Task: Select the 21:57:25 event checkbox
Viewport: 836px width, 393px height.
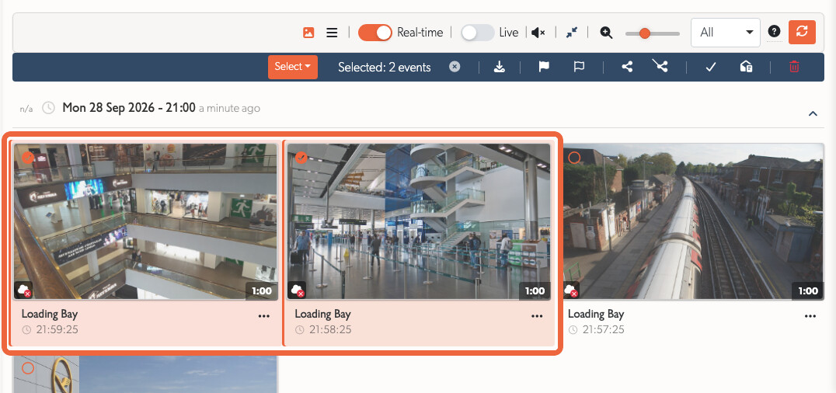Action: pyautogui.click(x=574, y=158)
